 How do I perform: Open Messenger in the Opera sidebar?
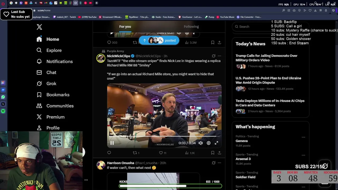point(3,90)
